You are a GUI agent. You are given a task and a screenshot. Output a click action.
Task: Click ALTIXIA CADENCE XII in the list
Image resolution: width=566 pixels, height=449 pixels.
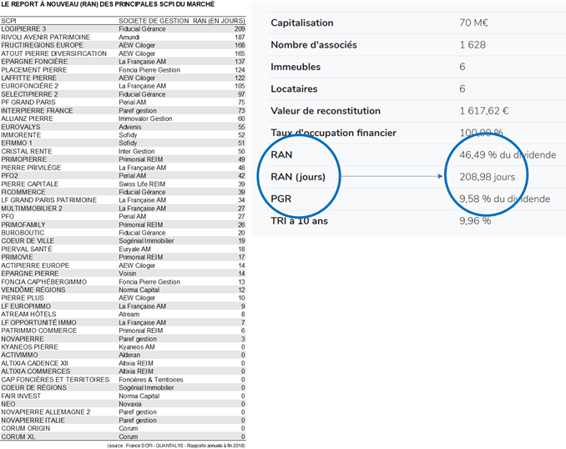pos(34,363)
